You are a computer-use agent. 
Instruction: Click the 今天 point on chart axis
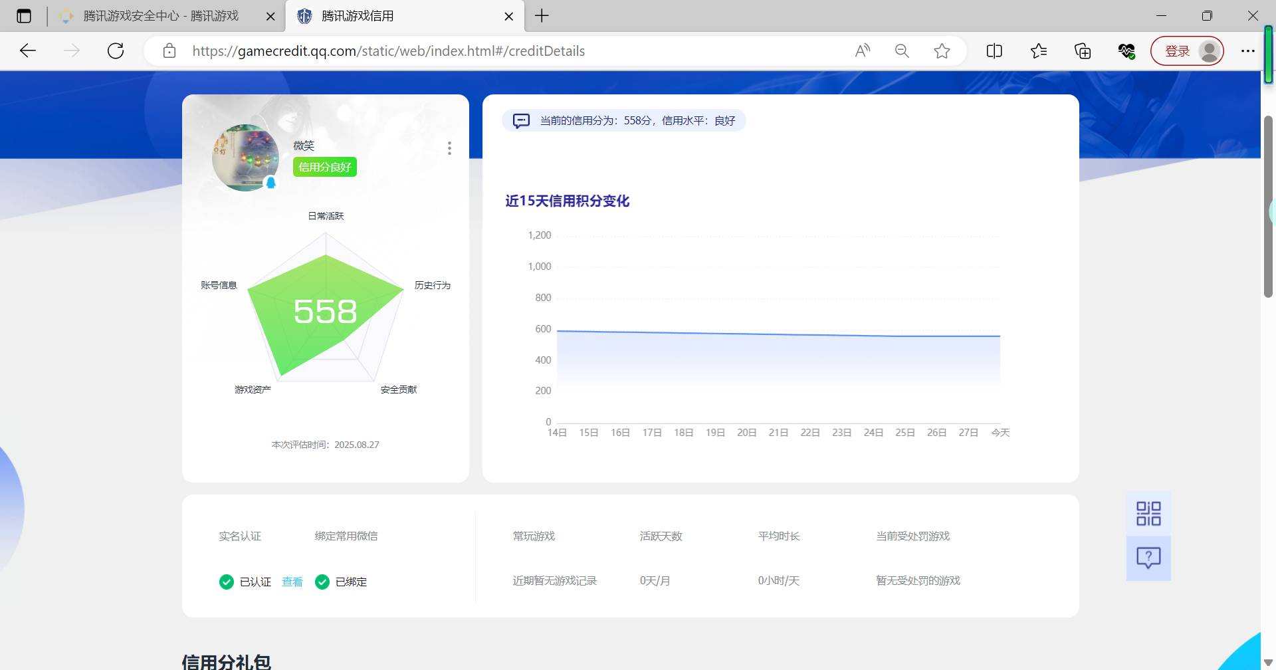coord(1000,433)
